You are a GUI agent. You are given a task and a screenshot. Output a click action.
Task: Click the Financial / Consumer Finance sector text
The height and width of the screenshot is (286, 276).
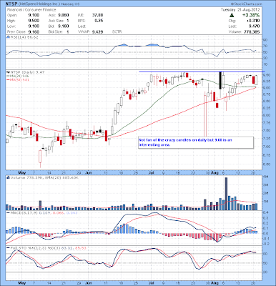(x=31, y=10)
